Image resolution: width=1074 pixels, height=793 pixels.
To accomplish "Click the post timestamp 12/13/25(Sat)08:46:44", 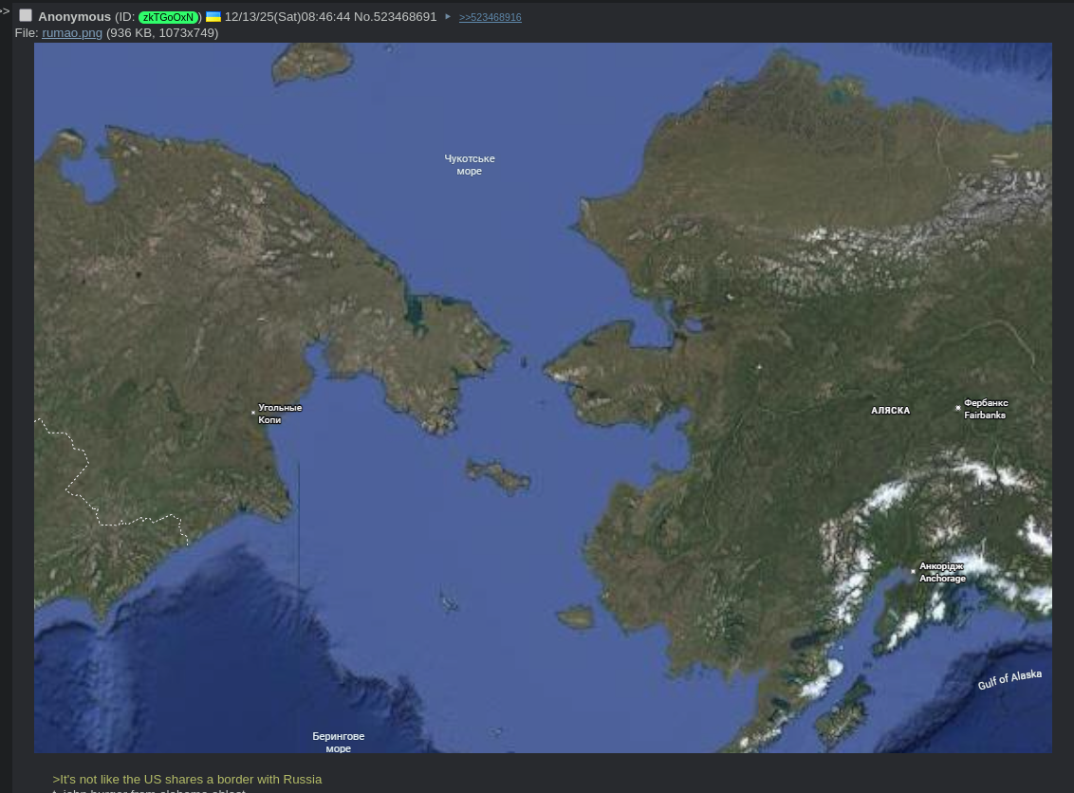I will point(287,16).
